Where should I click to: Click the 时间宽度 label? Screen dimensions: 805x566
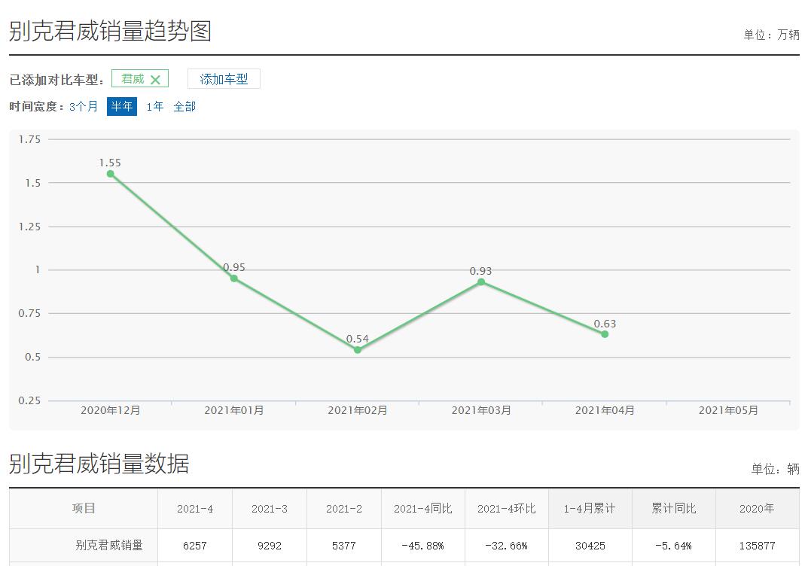point(36,106)
